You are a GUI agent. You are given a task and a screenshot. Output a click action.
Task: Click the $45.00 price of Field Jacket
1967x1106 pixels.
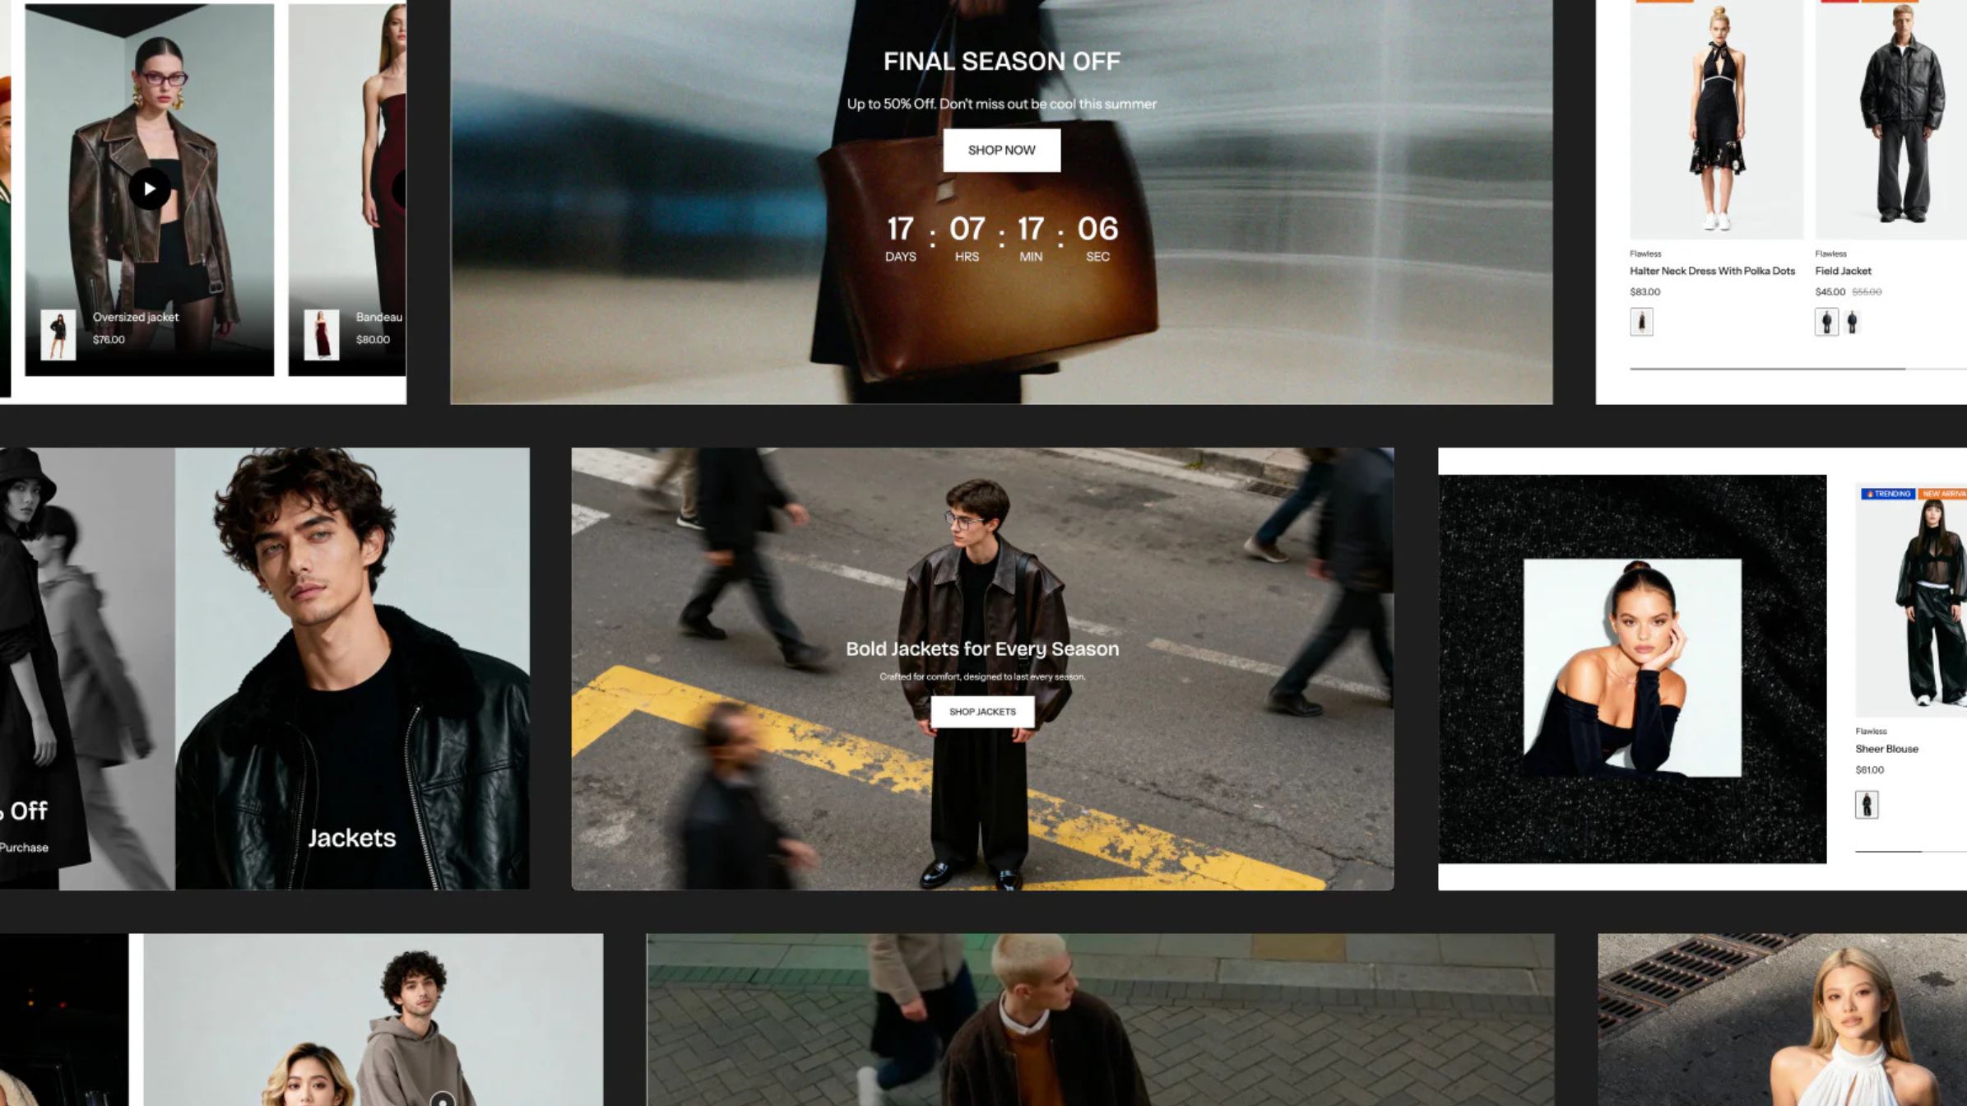coord(1830,292)
